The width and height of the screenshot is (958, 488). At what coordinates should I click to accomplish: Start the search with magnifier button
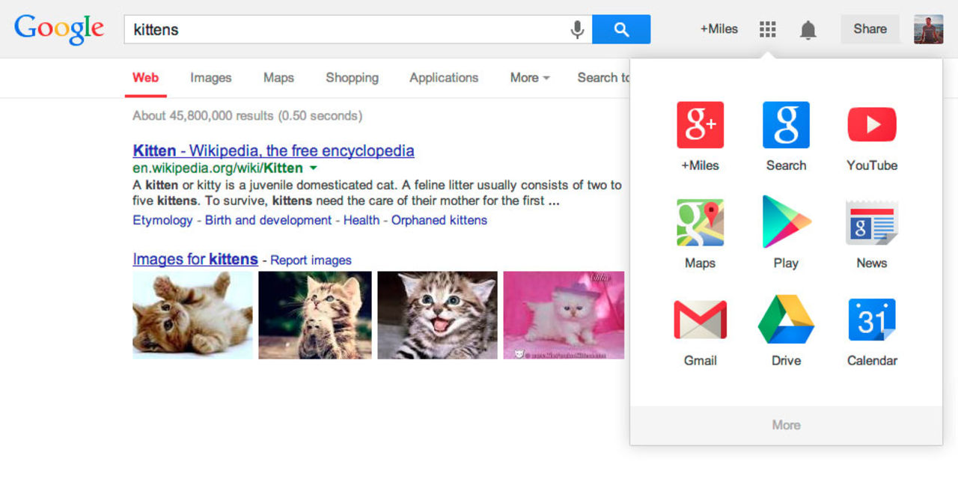pos(621,29)
